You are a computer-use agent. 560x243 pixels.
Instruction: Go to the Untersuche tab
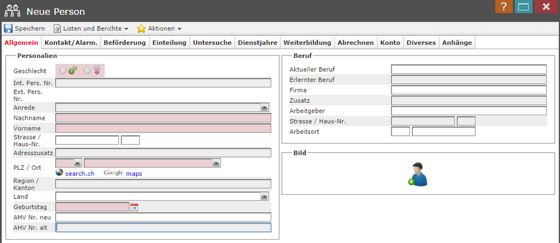(x=212, y=43)
